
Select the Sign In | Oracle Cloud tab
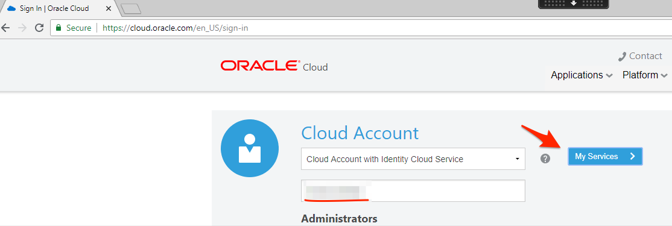[x=59, y=8]
